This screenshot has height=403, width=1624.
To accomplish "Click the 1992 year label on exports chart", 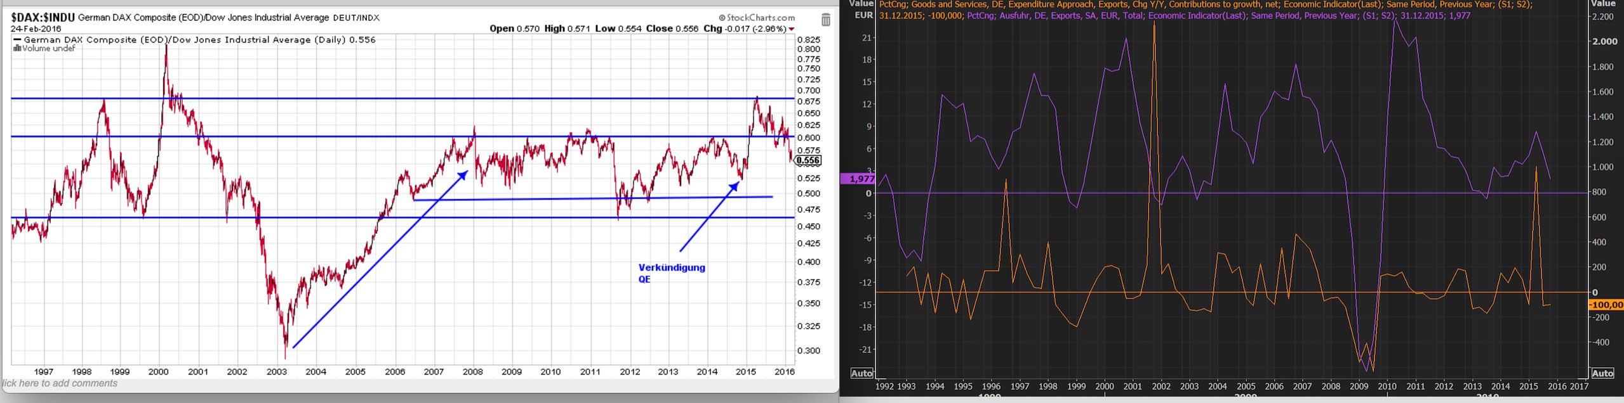I will [884, 386].
